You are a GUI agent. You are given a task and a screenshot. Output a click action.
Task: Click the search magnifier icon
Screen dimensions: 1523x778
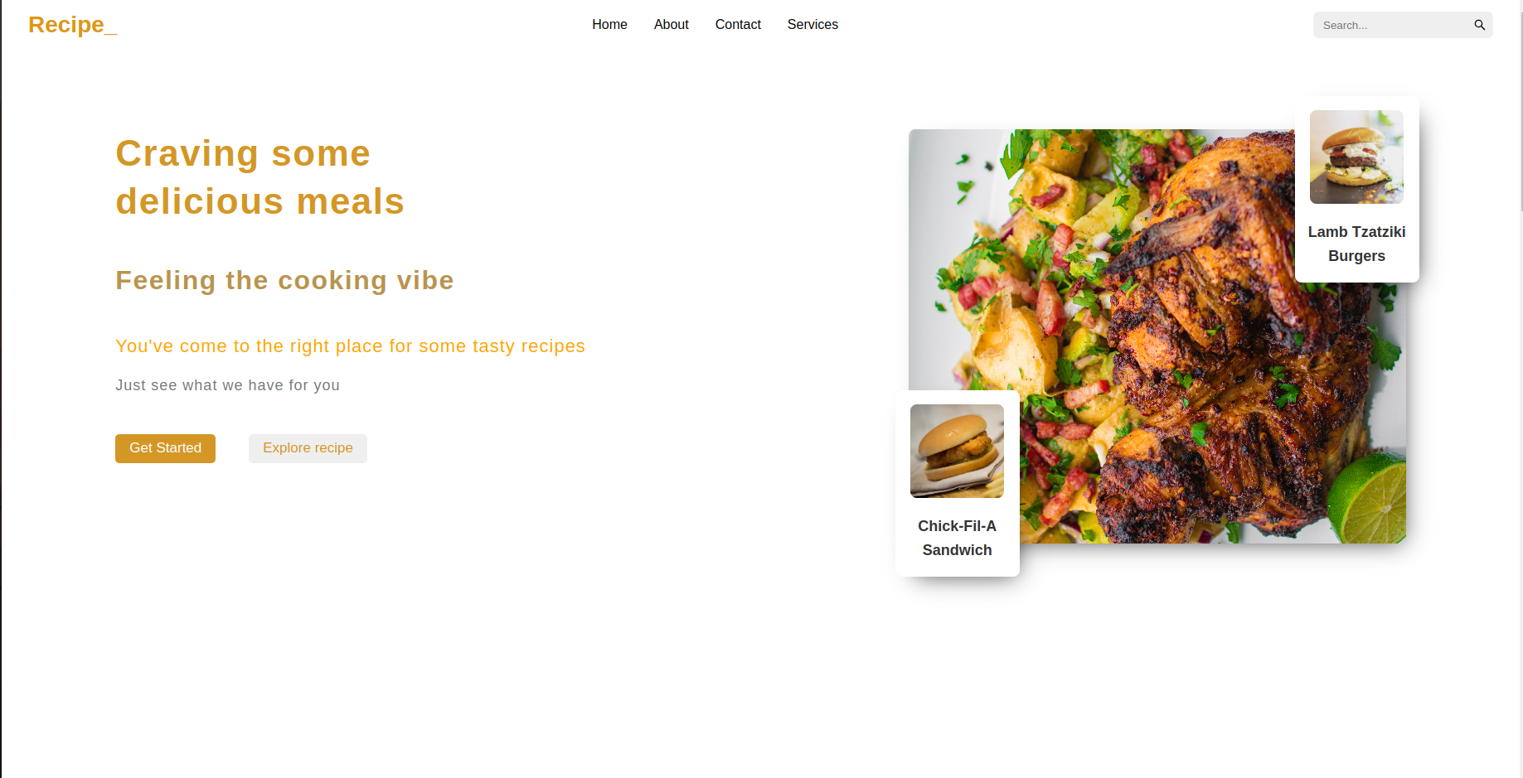tap(1479, 25)
